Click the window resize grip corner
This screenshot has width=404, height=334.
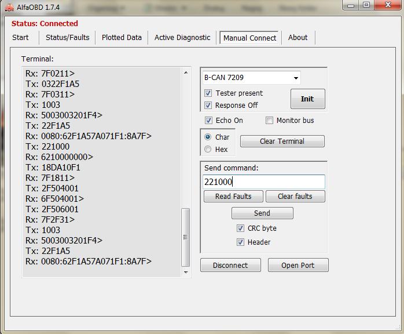click(x=398, y=327)
